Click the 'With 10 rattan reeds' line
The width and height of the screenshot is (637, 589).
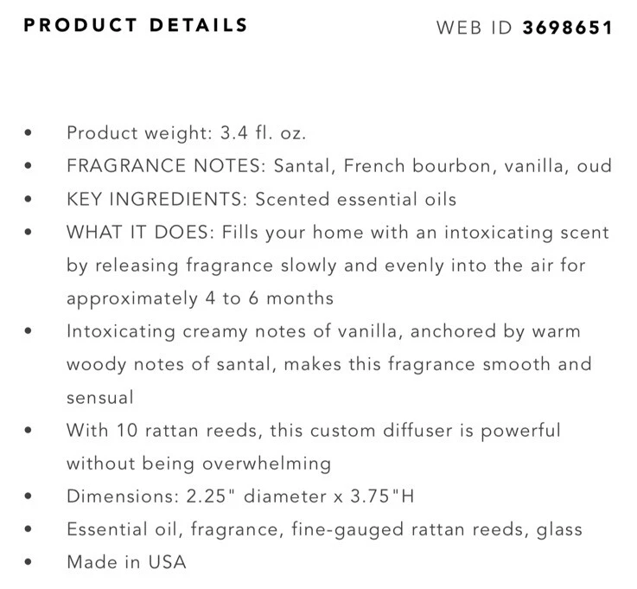click(x=314, y=430)
